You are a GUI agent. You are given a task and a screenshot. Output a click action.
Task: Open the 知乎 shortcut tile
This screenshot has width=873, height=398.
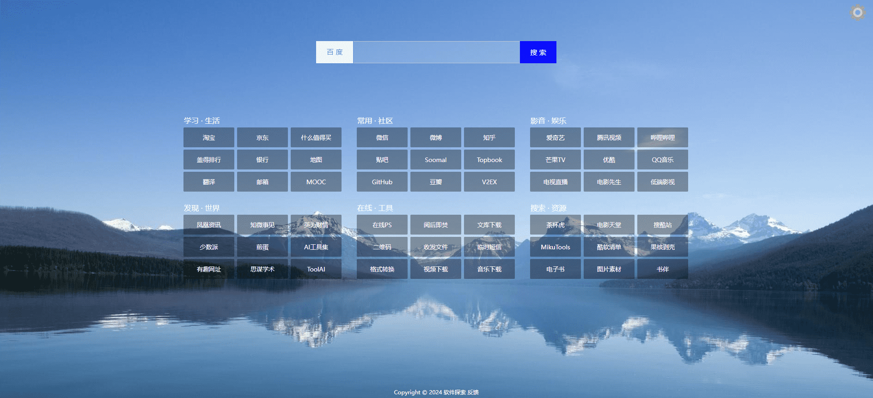tap(489, 138)
